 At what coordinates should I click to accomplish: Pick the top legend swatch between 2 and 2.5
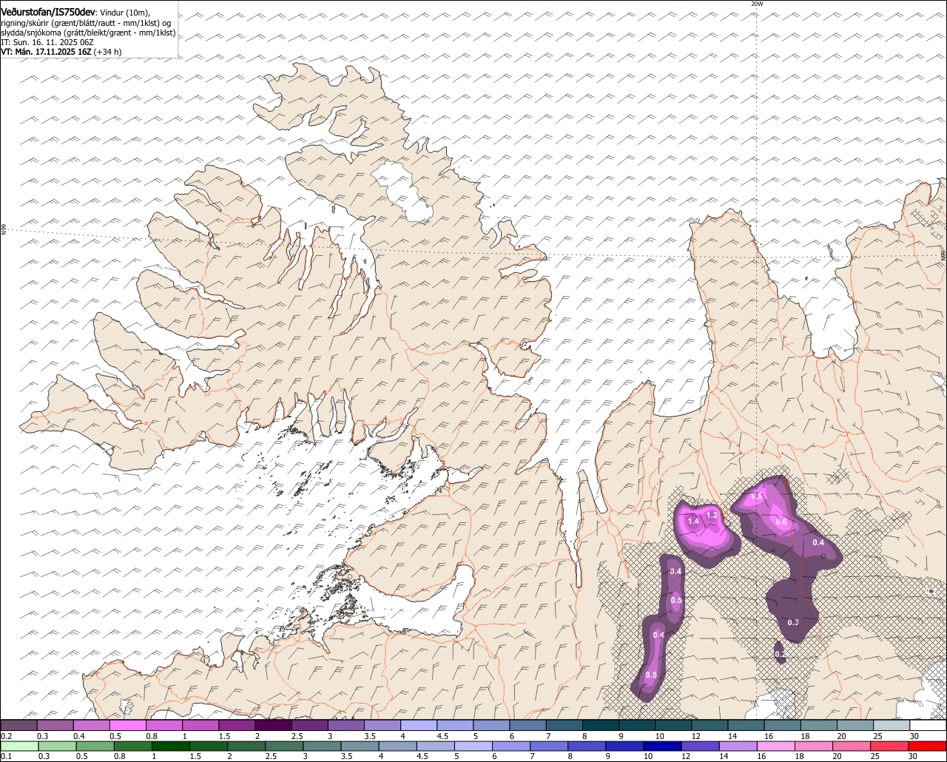273,725
